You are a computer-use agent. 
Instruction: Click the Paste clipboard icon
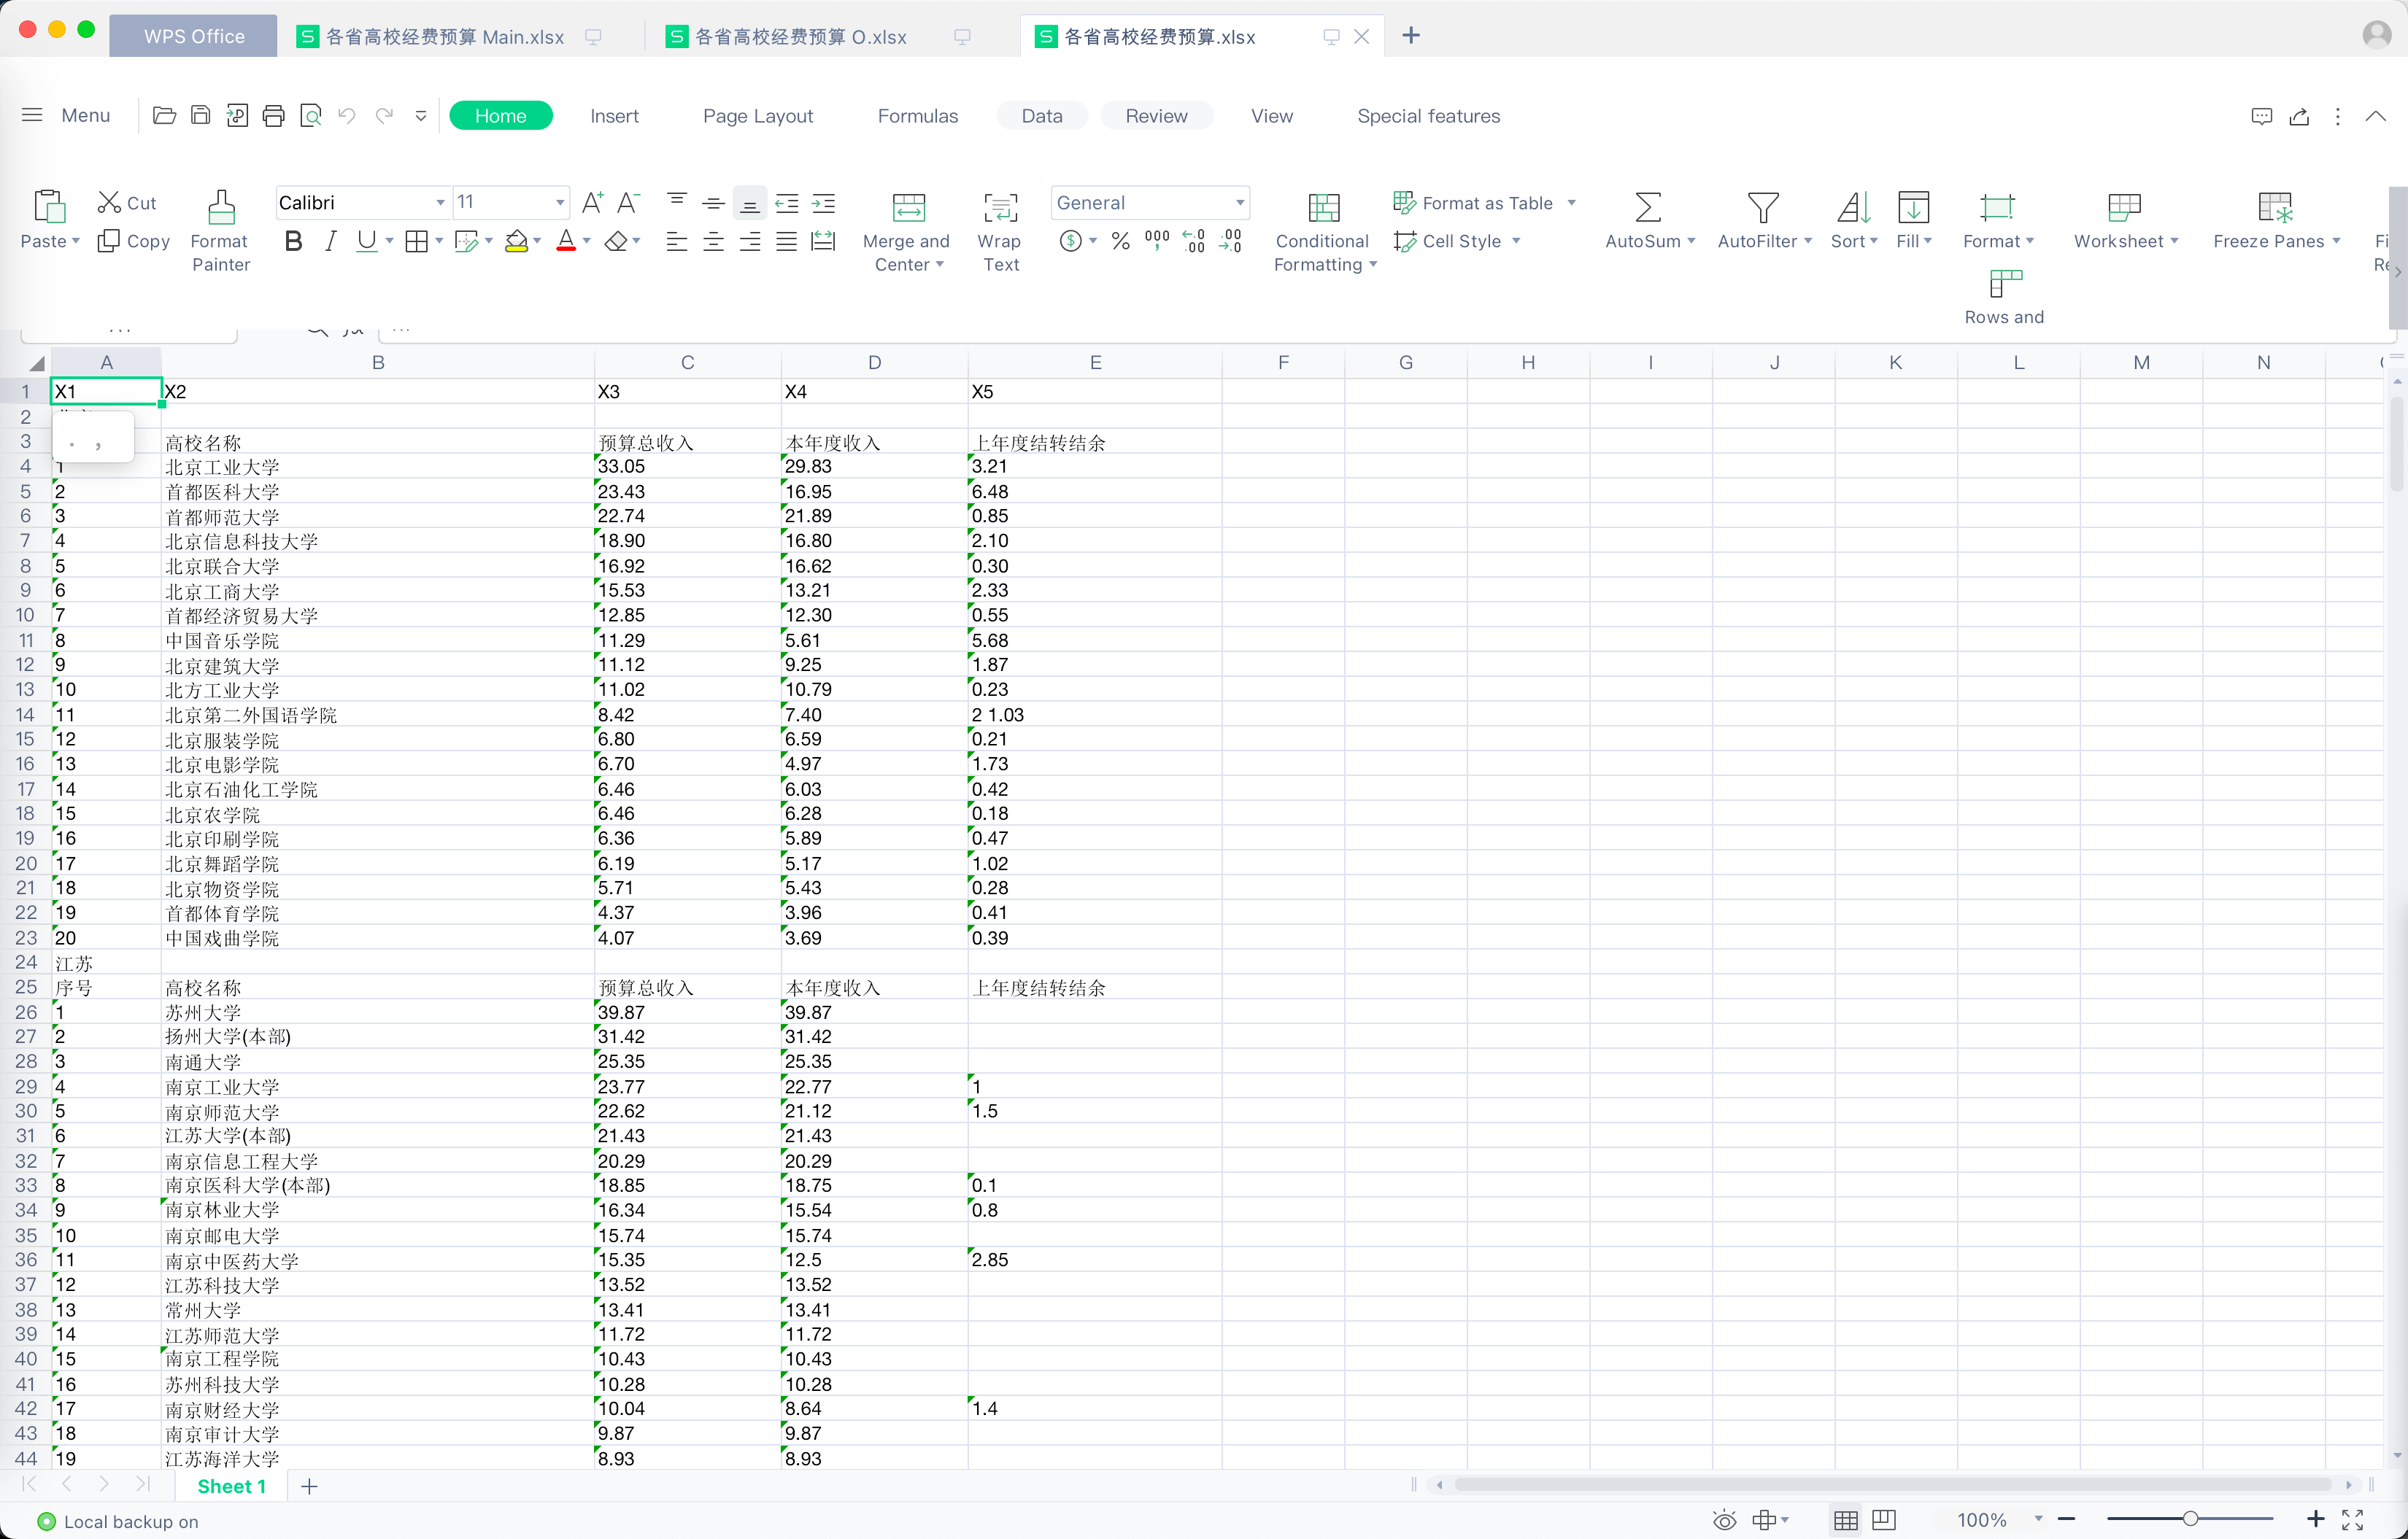coord(49,206)
